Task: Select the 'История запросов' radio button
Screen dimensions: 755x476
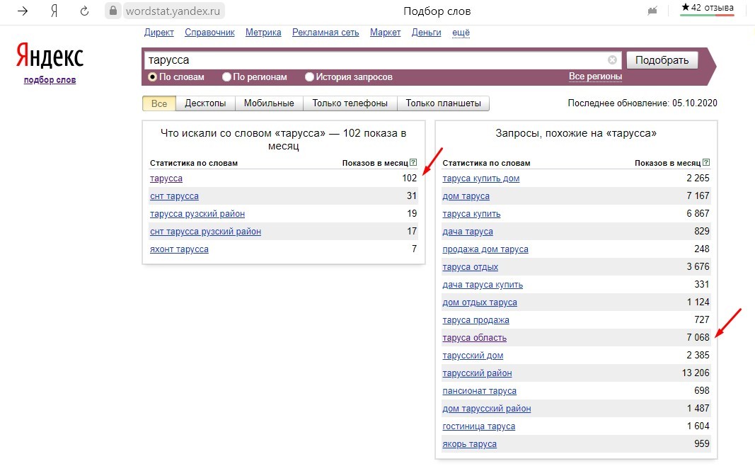Action: (x=309, y=77)
